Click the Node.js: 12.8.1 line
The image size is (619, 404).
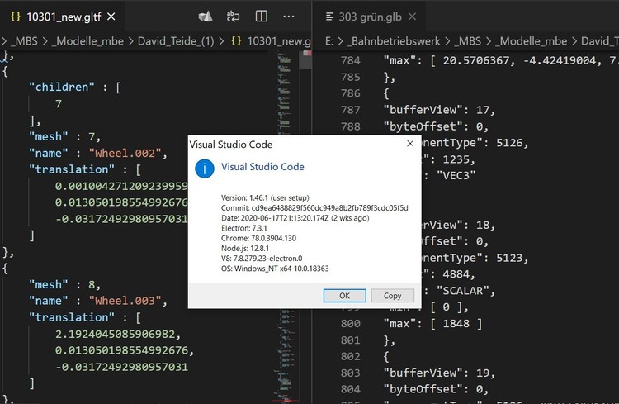[x=245, y=248]
